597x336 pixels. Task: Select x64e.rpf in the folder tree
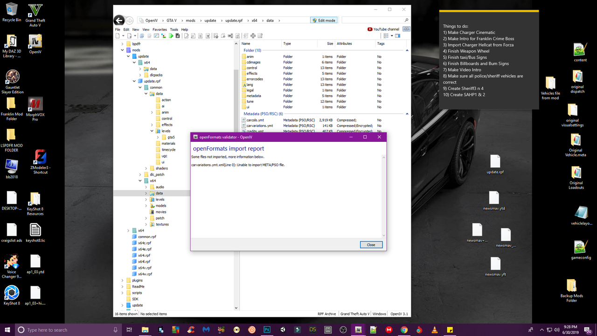click(145, 249)
